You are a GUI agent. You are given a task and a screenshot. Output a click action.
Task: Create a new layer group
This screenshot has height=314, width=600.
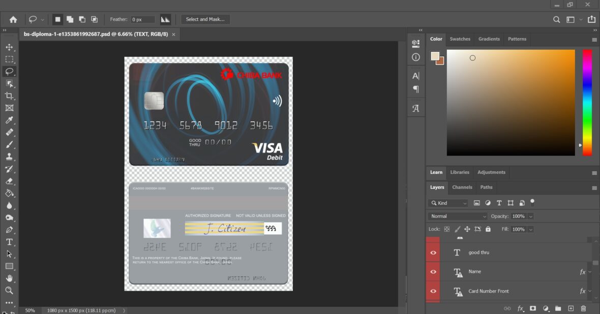[x=558, y=308]
